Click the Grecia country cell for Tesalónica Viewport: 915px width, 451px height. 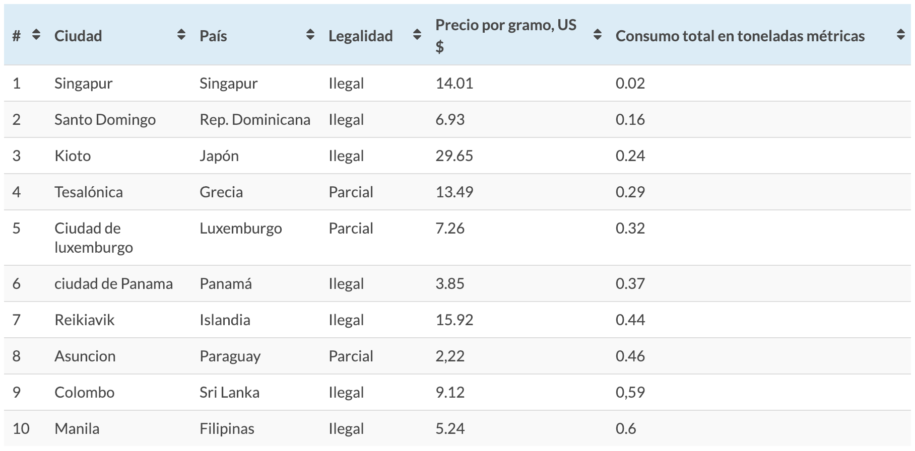[221, 192]
